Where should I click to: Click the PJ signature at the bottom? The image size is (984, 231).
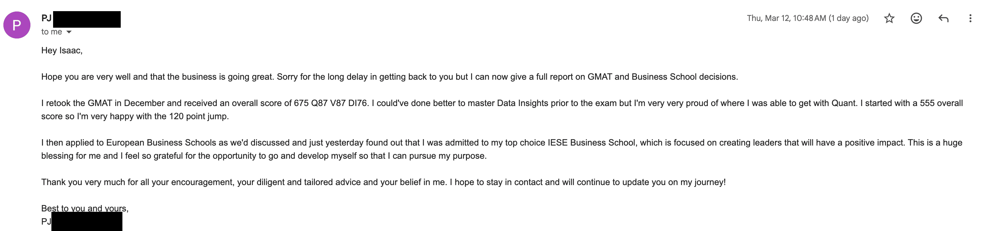point(46,222)
